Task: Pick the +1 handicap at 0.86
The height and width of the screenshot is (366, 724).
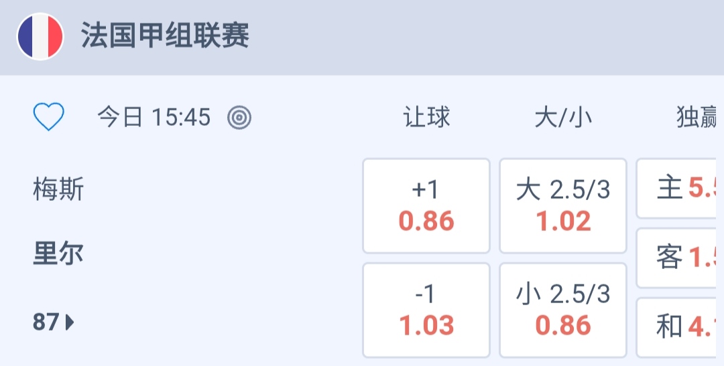Action: (426, 205)
